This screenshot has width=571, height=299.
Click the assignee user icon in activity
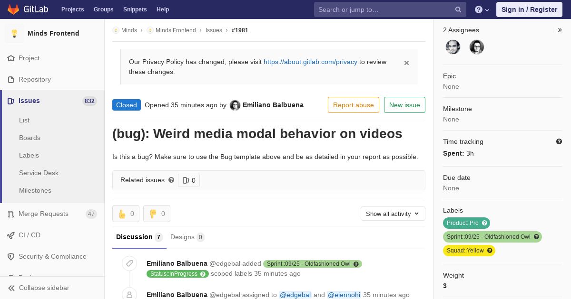pos(129,294)
